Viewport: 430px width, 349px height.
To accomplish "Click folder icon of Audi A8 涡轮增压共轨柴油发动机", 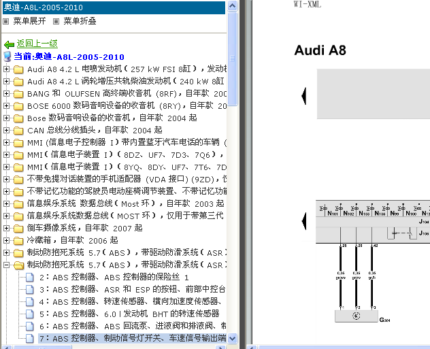I will tap(18, 82).
